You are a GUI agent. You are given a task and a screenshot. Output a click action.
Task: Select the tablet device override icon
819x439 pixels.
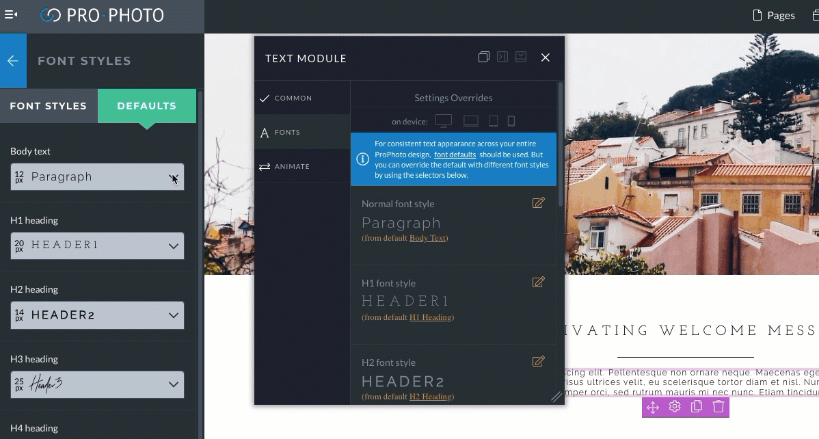493,121
